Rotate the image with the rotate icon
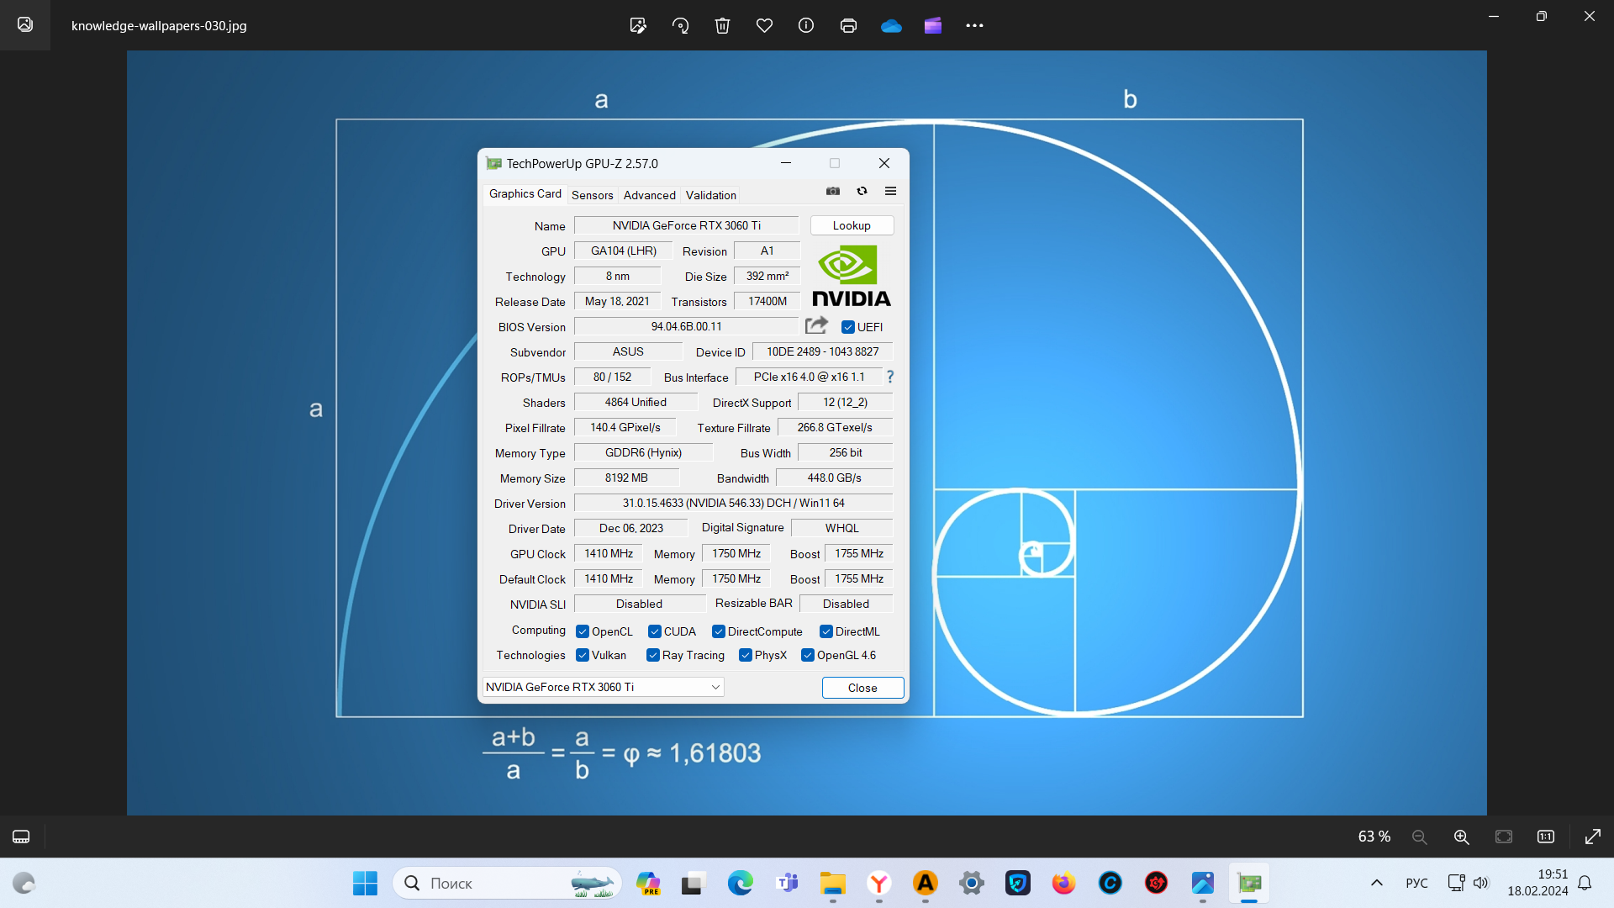Viewport: 1614px width, 908px height. (x=680, y=25)
